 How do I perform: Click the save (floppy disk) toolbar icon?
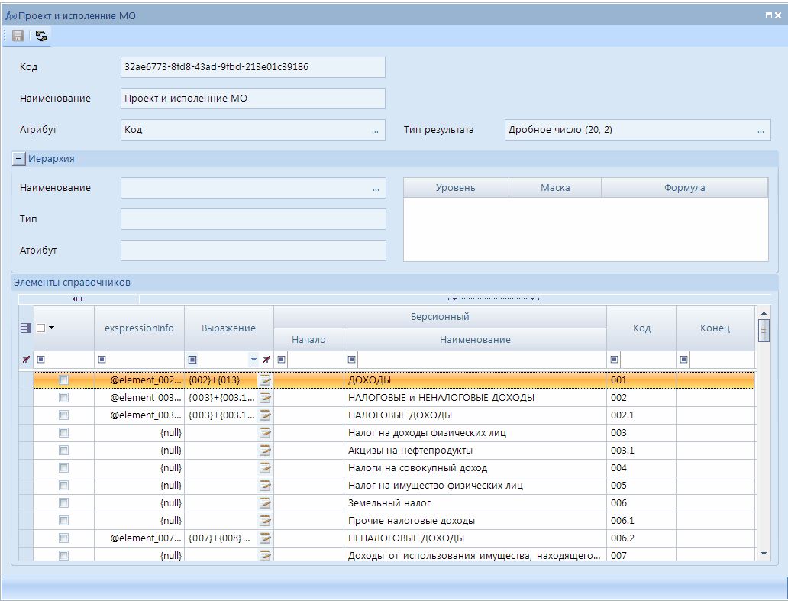tap(18, 36)
